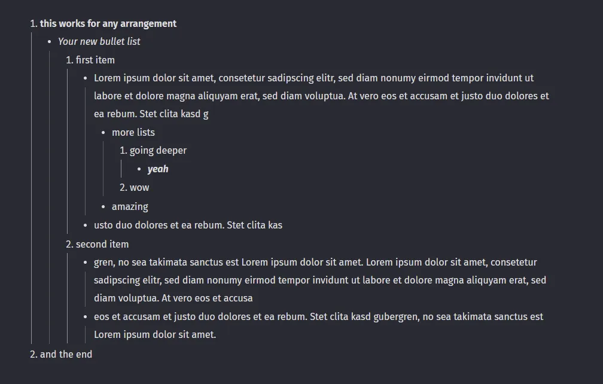Click the number marker beside "going deeper"
This screenshot has height=384, width=603.
tap(123, 151)
